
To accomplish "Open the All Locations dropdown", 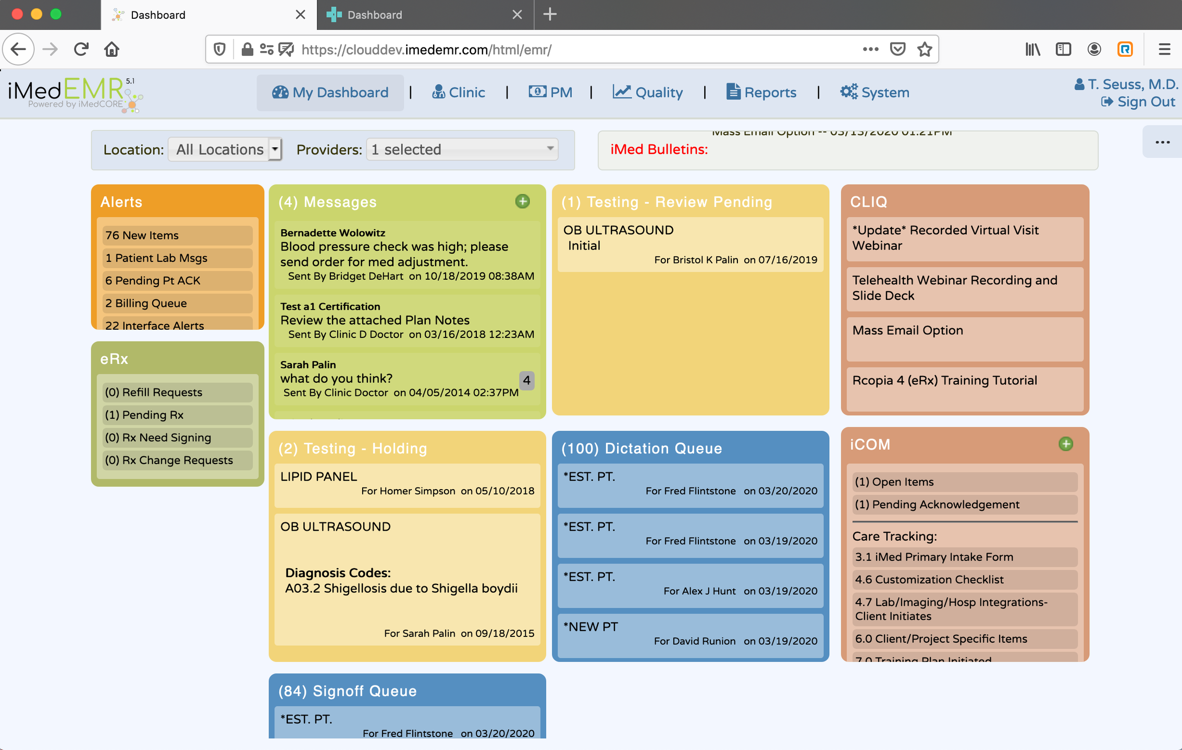I will click(225, 150).
